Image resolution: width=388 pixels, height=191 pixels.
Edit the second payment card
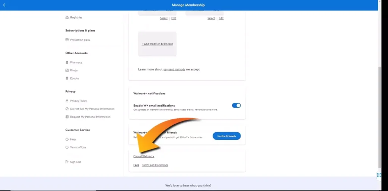(221, 18)
